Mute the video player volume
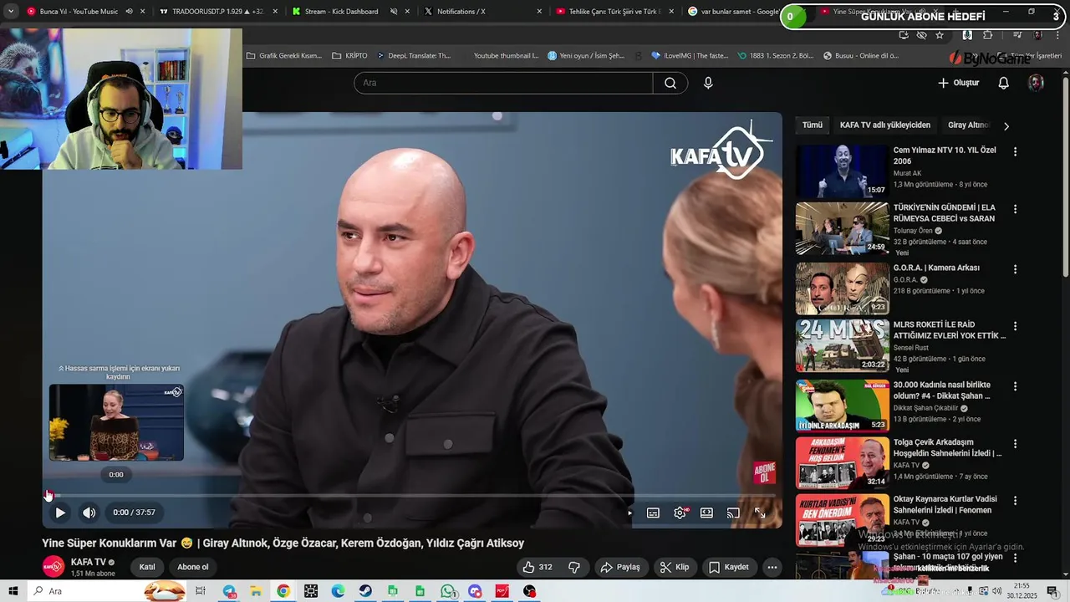Image resolution: width=1070 pixels, height=602 pixels. pos(89,513)
